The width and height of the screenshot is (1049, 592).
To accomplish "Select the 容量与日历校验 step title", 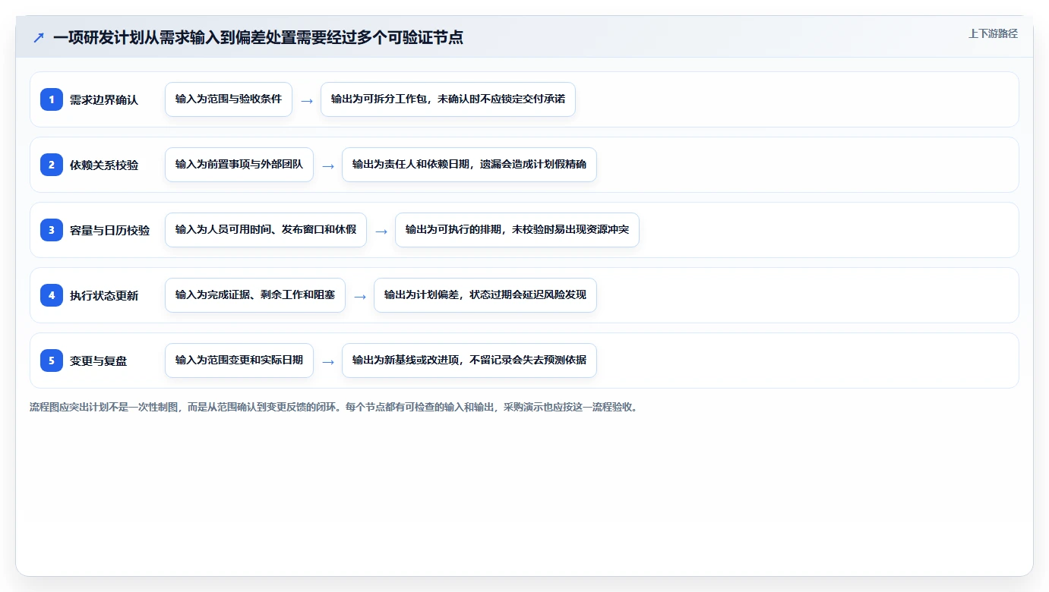I will (x=109, y=230).
